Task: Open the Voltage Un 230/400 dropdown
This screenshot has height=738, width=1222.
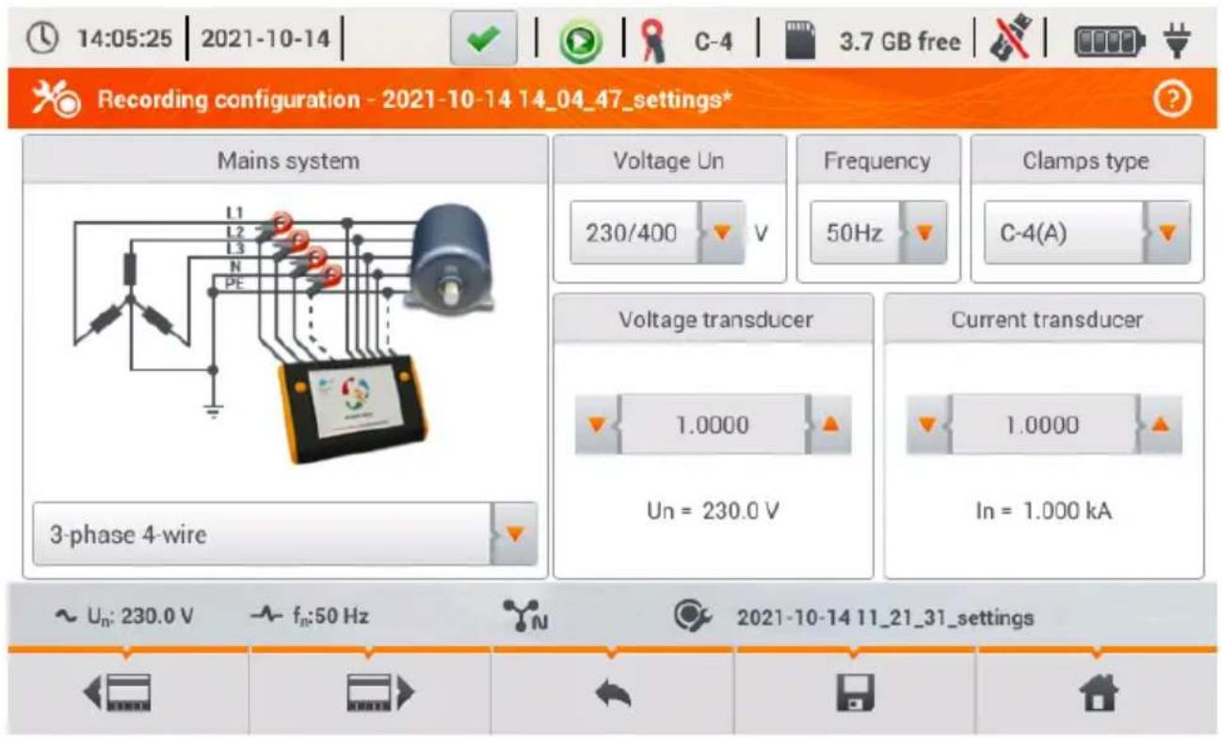Action: coord(657,232)
